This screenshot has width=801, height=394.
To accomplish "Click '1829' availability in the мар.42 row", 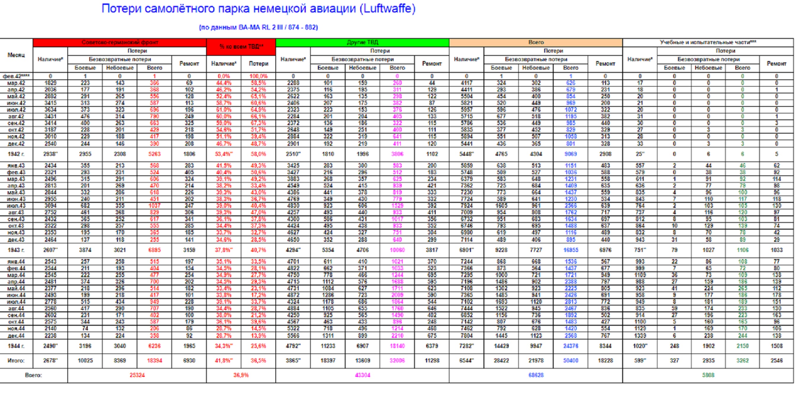I will pyautogui.click(x=50, y=83).
